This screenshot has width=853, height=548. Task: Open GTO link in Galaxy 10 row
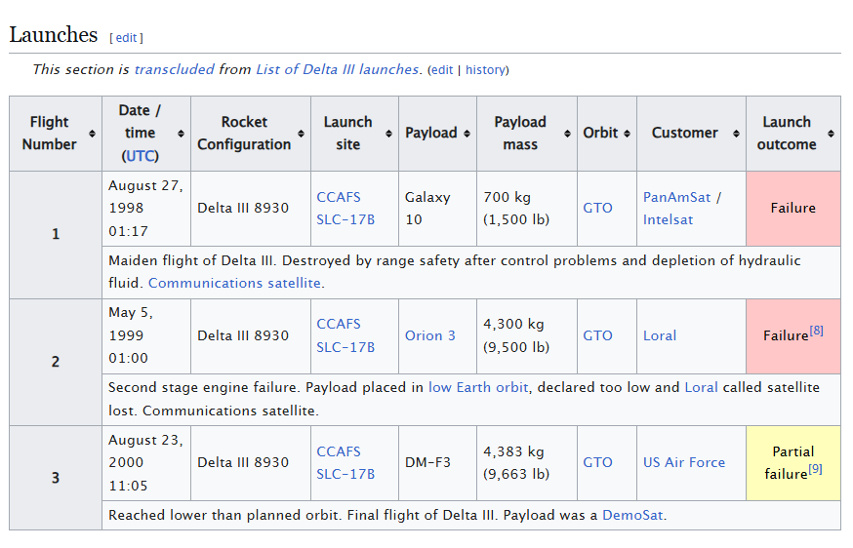597,209
